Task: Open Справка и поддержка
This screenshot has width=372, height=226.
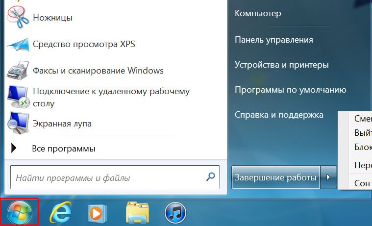Action: click(x=279, y=115)
